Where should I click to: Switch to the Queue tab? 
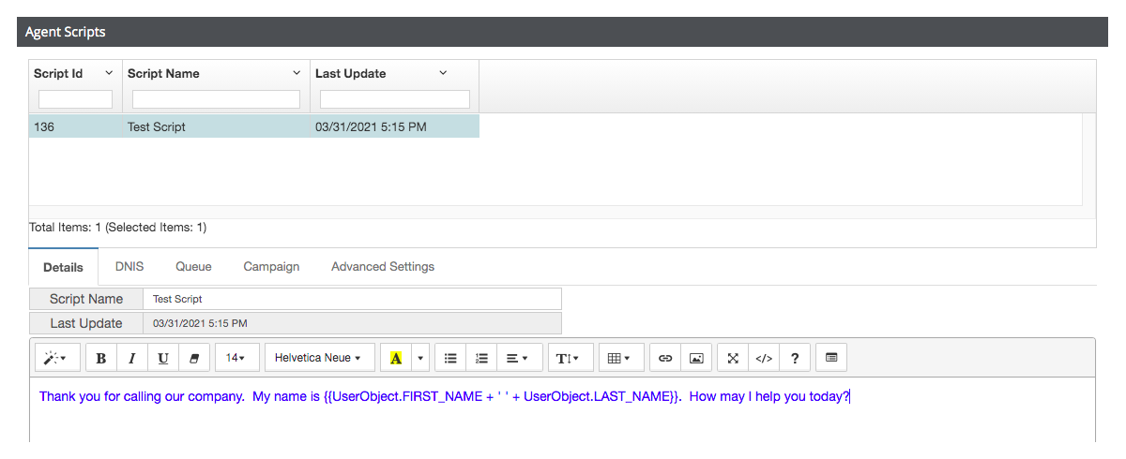click(193, 266)
